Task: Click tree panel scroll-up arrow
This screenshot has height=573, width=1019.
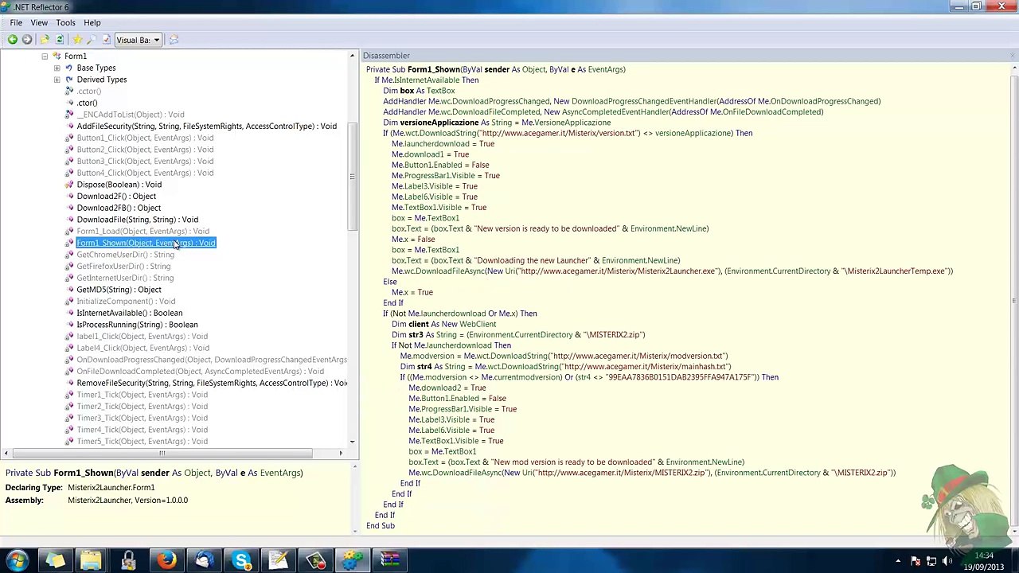Action: pyautogui.click(x=352, y=56)
